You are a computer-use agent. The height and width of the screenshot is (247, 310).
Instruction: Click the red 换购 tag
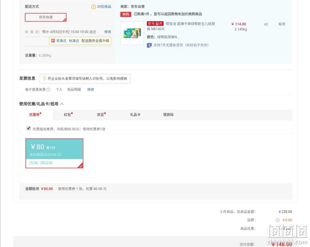(126, 14)
